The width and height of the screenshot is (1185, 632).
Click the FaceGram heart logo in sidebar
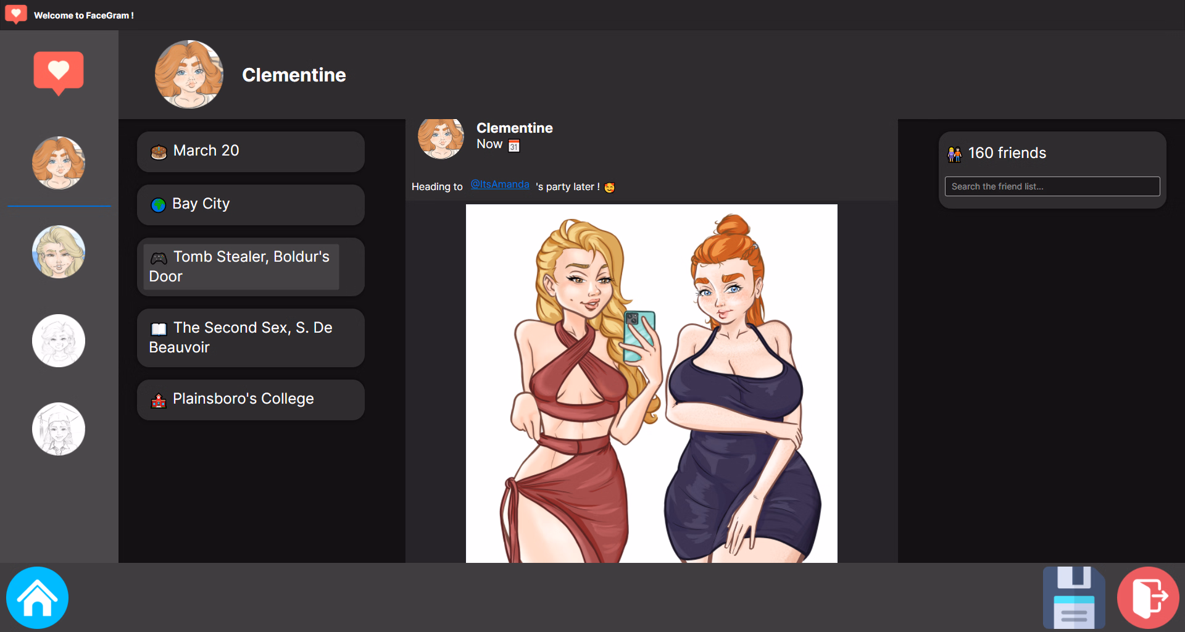pos(59,72)
